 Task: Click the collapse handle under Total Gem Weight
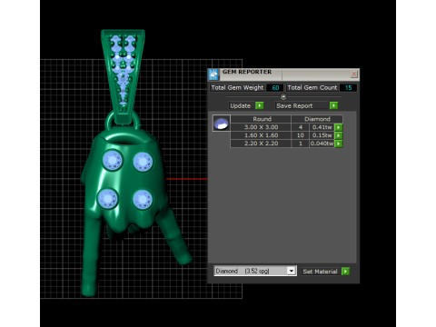pos(283,97)
